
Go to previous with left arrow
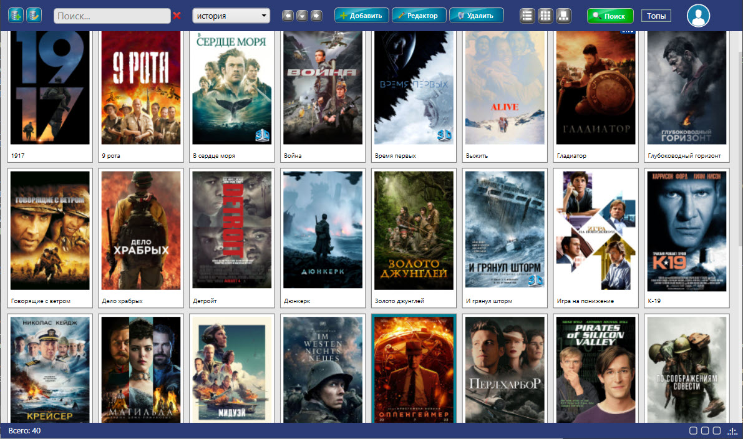click(288, 16)
